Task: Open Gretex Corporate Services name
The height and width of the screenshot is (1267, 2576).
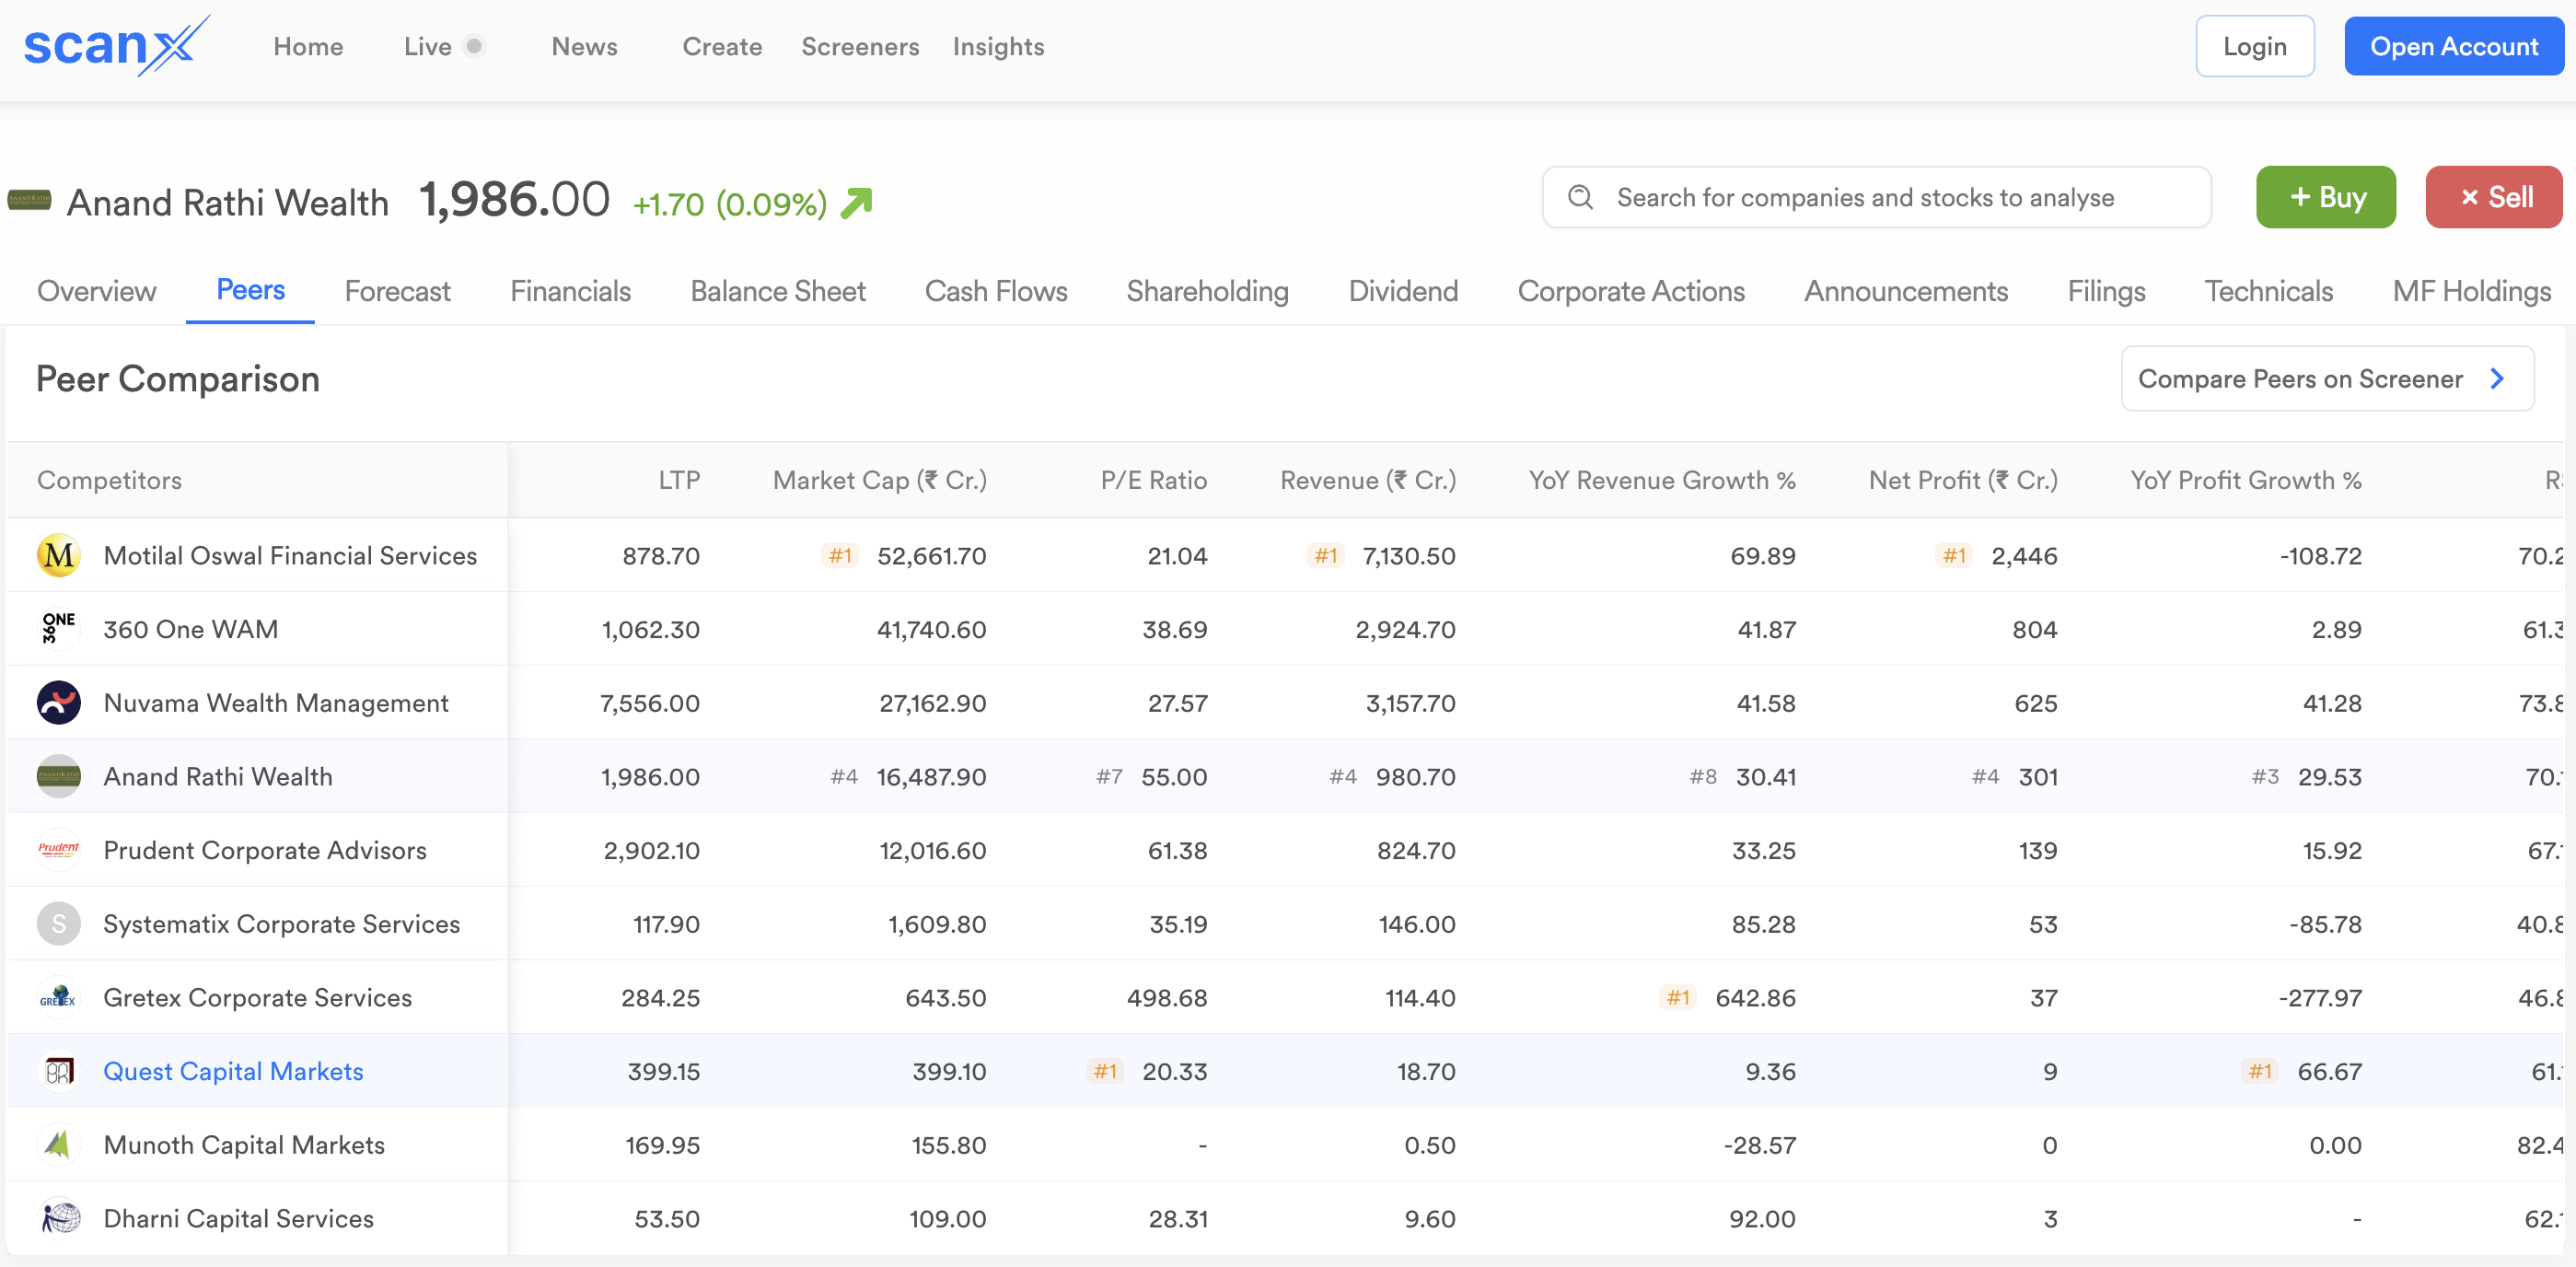Action: [x=257, y=997]
